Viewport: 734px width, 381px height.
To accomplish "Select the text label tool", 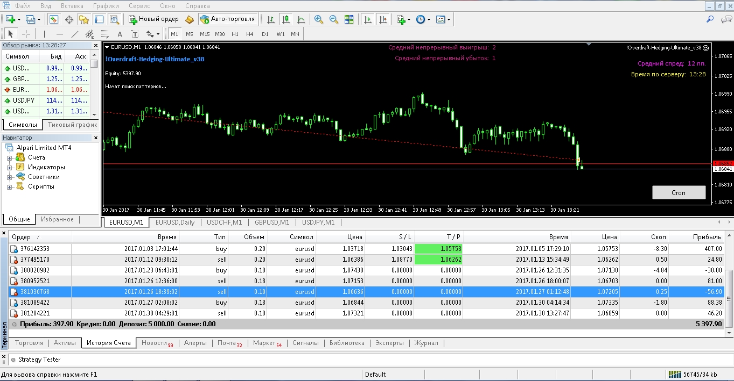I will tap(135, 34).
